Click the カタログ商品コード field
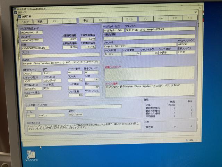Image resolution: width=222 pixels, height=167 pixels. (32, 32)
